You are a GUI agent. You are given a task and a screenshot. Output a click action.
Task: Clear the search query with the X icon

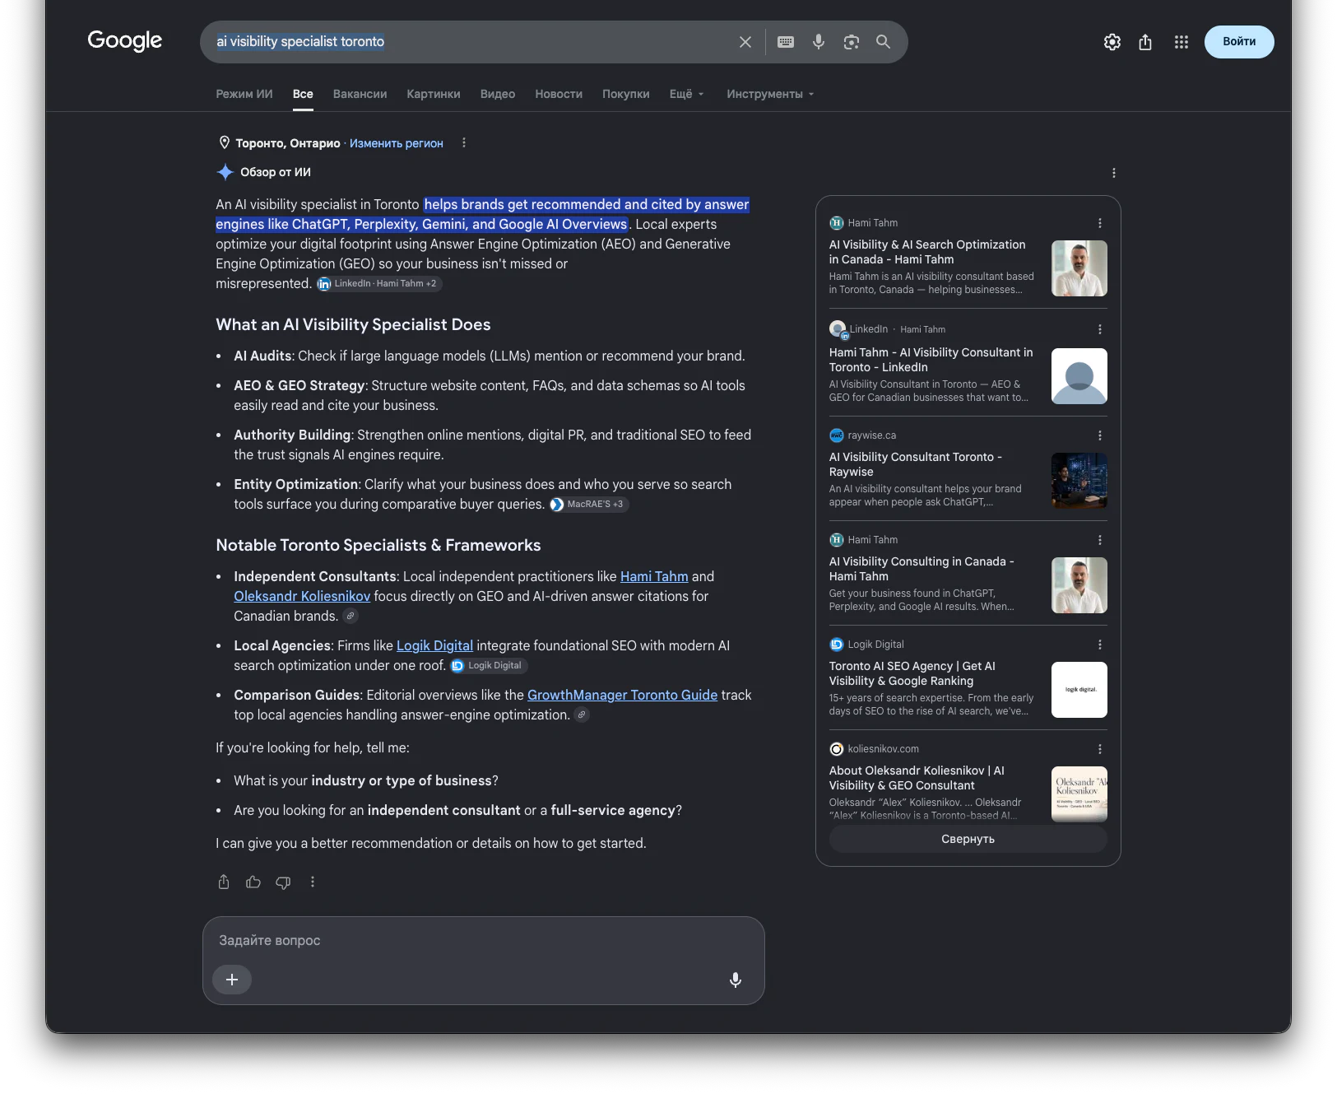tap(745, 42)
